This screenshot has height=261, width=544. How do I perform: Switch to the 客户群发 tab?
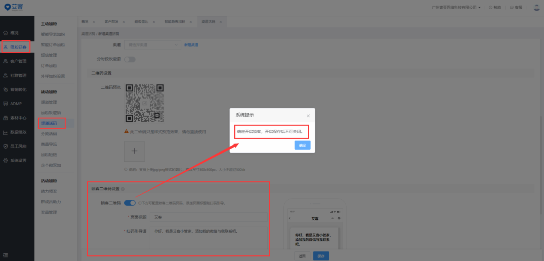(x=111, y=22)
